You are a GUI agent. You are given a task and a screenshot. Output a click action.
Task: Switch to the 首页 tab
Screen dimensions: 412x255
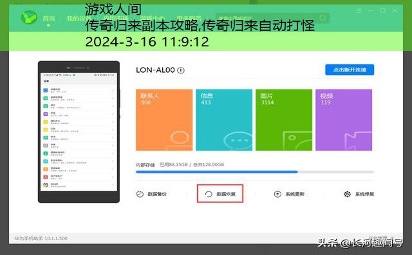[x=49, y=19]
